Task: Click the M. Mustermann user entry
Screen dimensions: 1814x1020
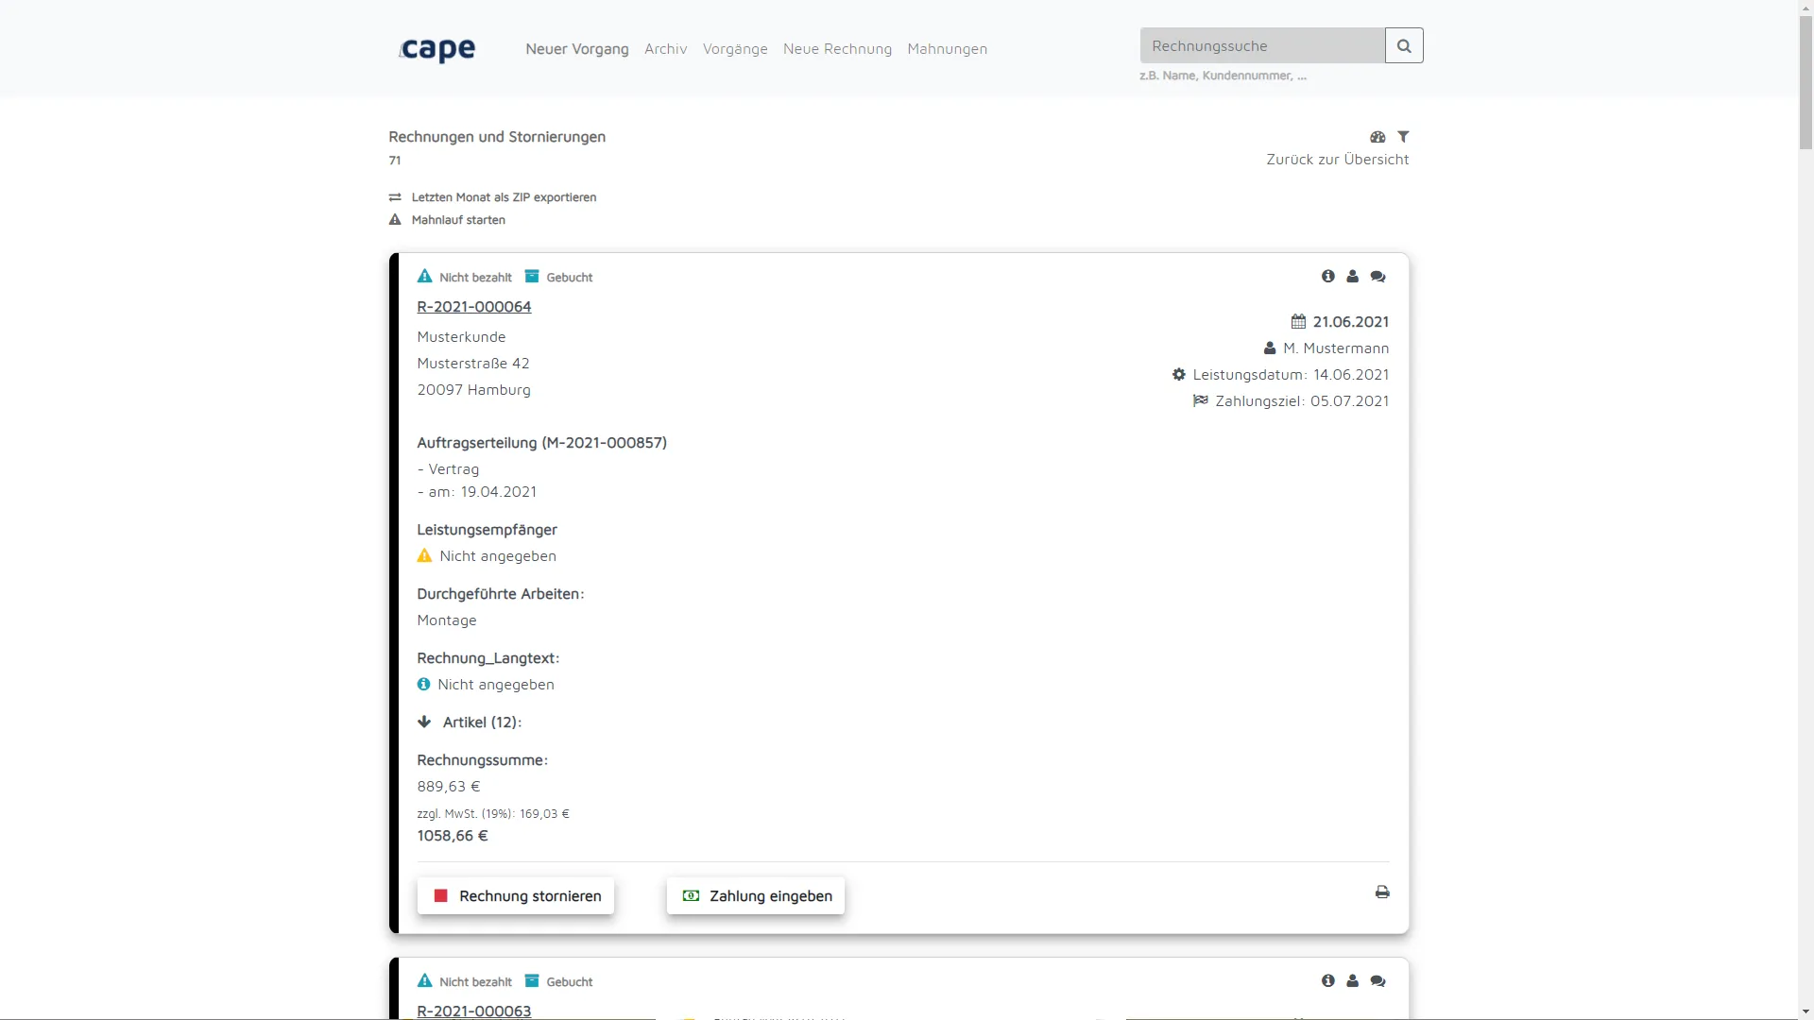Action: 1326,348
